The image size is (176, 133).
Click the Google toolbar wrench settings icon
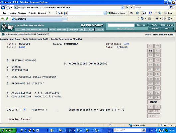pyautogui.click(x=159, y=13)
